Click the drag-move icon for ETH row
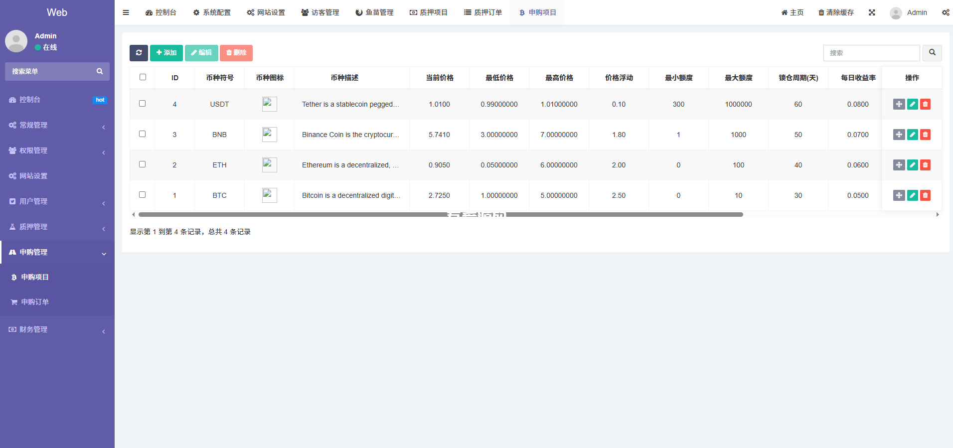953x448 pixels. point(899,165)
